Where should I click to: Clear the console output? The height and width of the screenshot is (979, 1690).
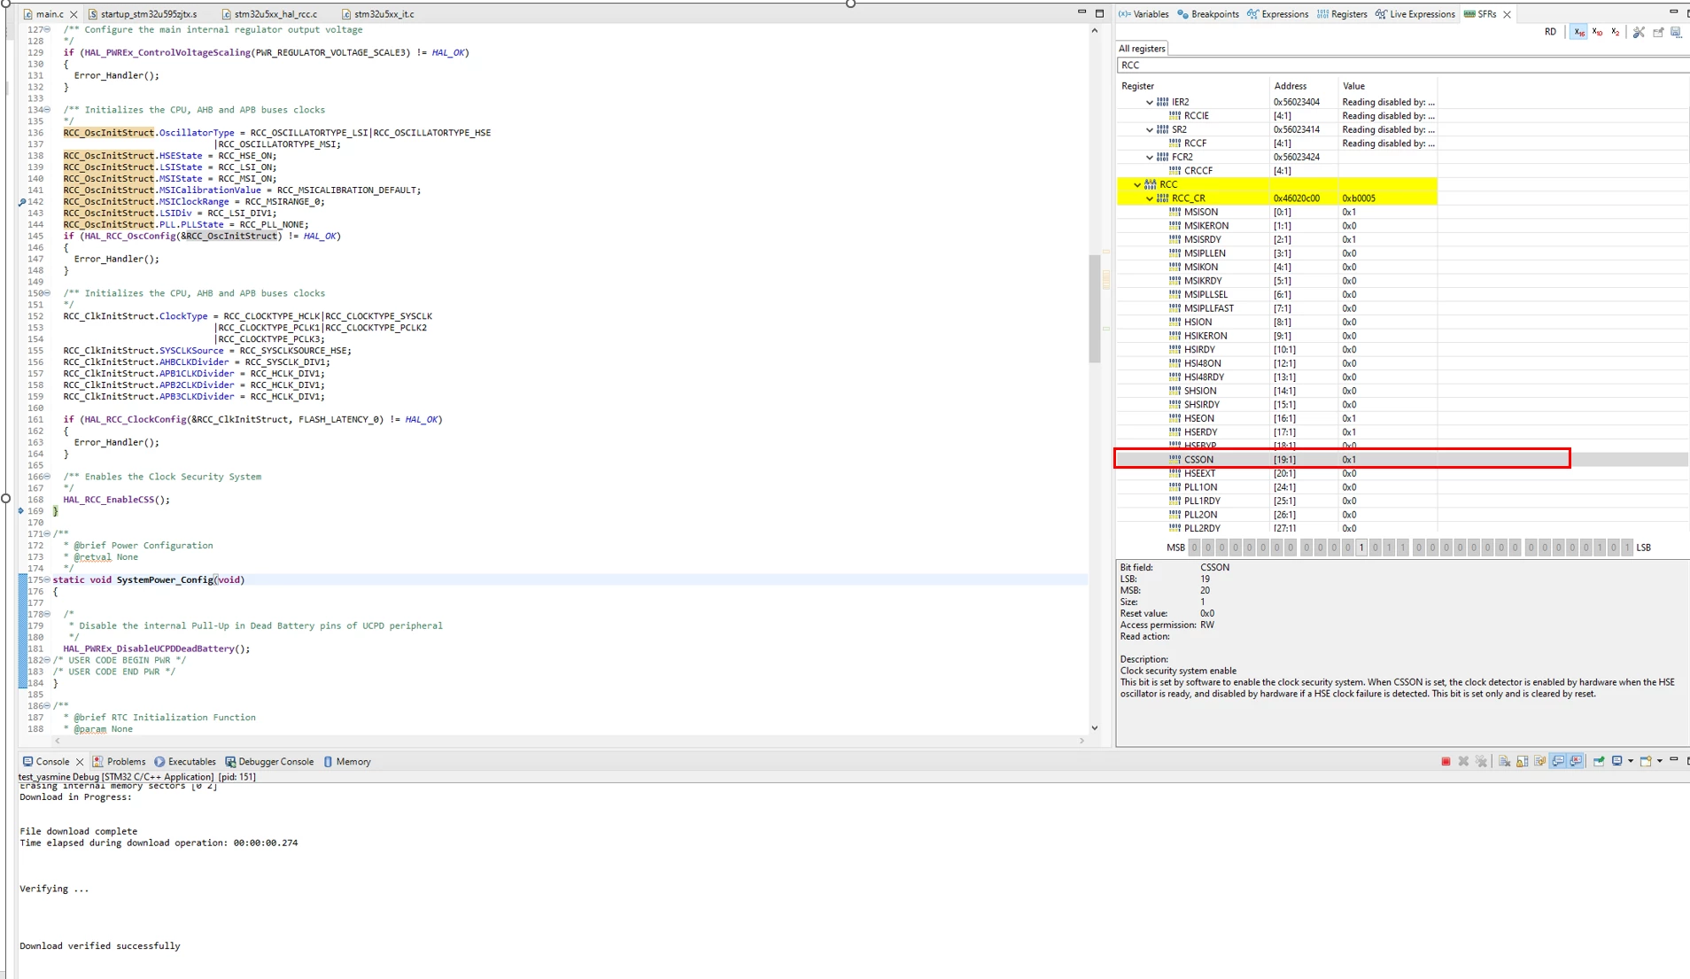tap(1504, 762)
